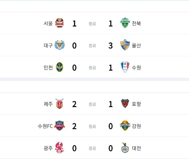This screenshot has height=159, width=189.
Task: Click the 대전 team name
Action: 136,148
